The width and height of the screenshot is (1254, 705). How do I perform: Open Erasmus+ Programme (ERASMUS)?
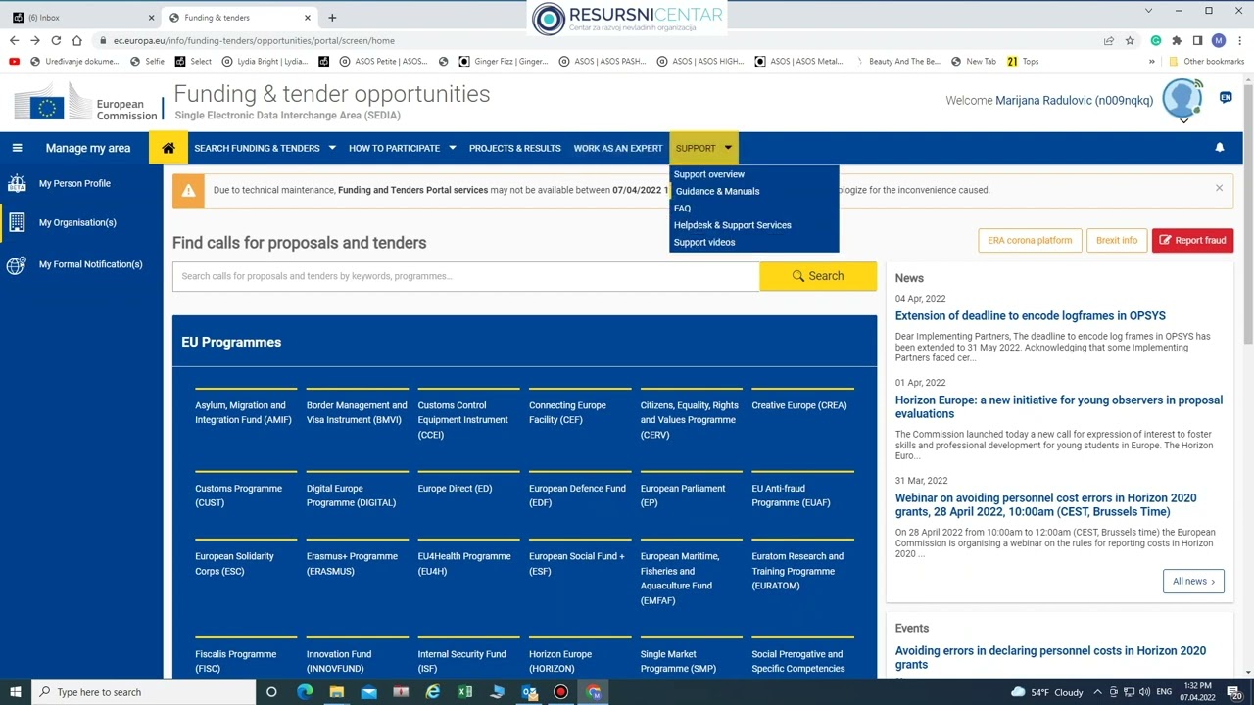(352, 563)
